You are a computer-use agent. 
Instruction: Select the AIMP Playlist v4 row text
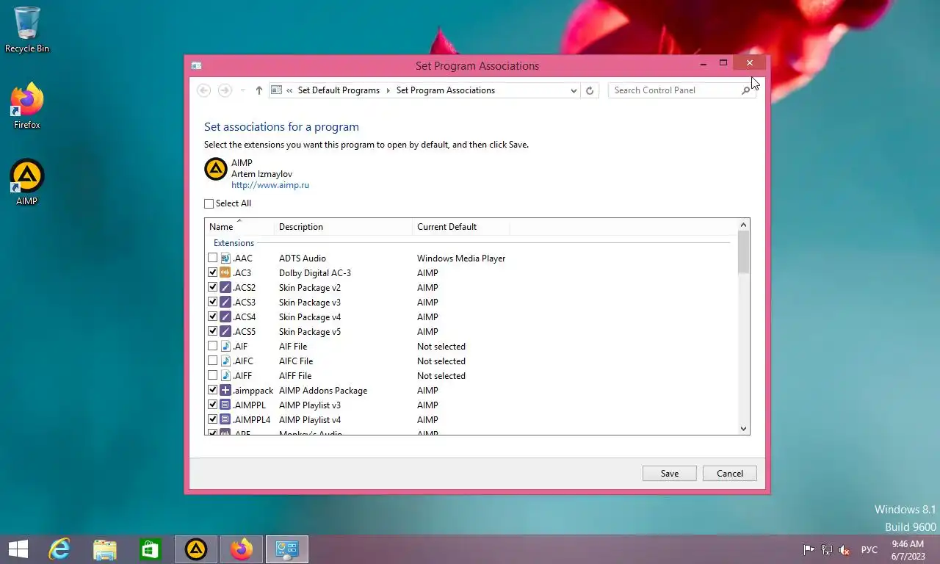[x=310, y=419]
